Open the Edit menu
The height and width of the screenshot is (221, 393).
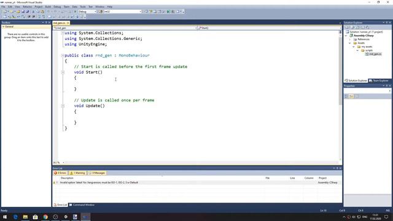[x=10, y=7]
